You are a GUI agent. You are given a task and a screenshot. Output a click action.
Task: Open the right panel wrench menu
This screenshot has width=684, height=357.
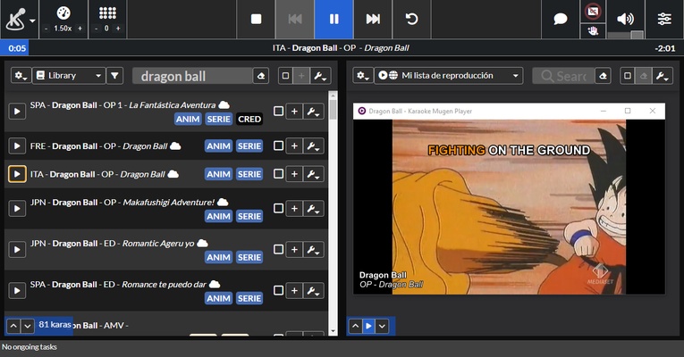tap(663, 76)
